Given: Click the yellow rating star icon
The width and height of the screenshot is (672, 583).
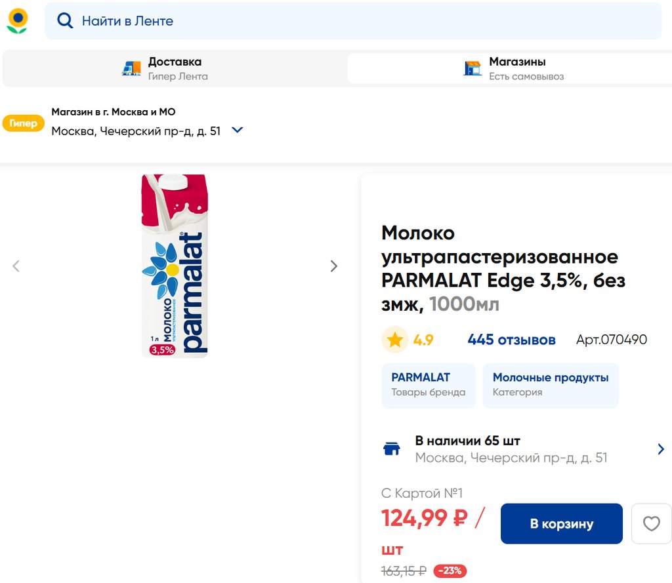Looking at the screenshot, I should point(395,340).
